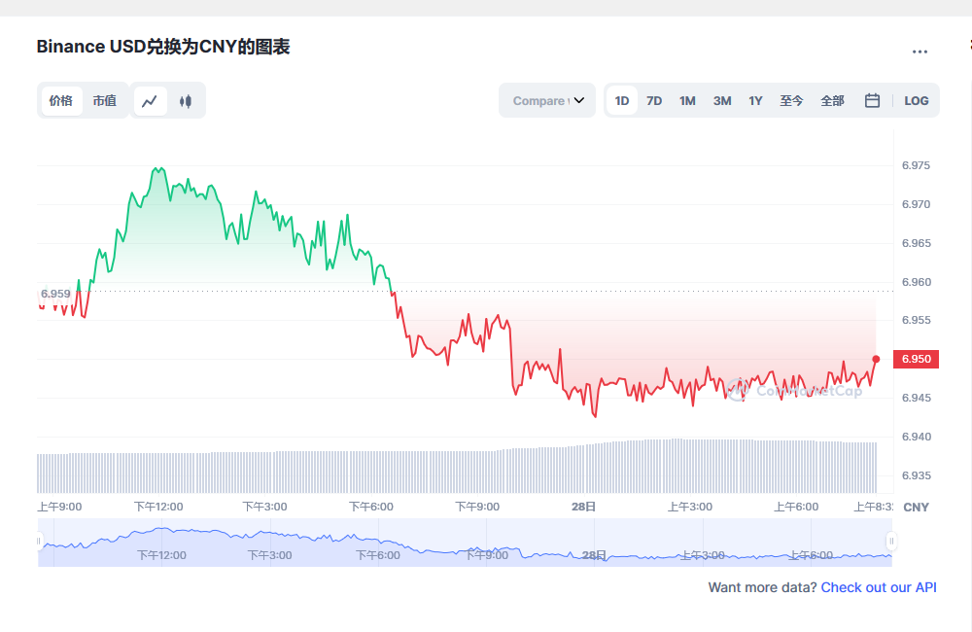This screenshot has width=972, height=632.
Task: Grab the right handle of range navigator
Action: [x=891, y=542]
